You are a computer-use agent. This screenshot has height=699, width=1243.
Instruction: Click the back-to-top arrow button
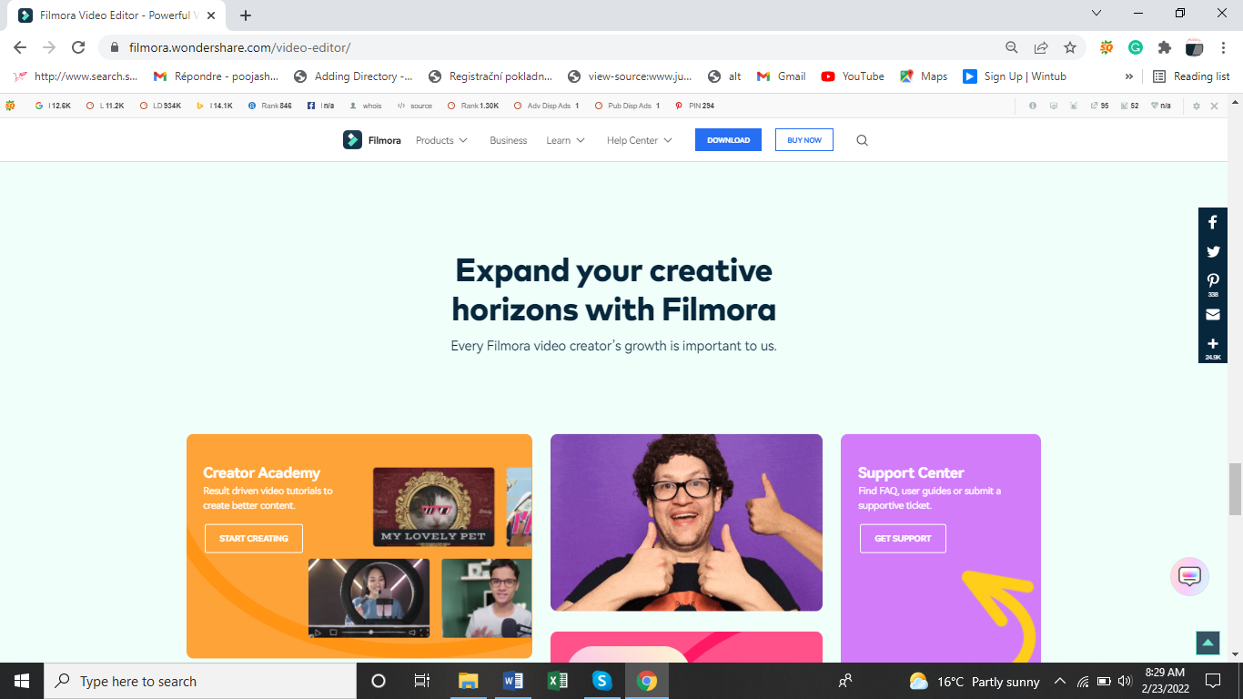tap(1208, 643)
